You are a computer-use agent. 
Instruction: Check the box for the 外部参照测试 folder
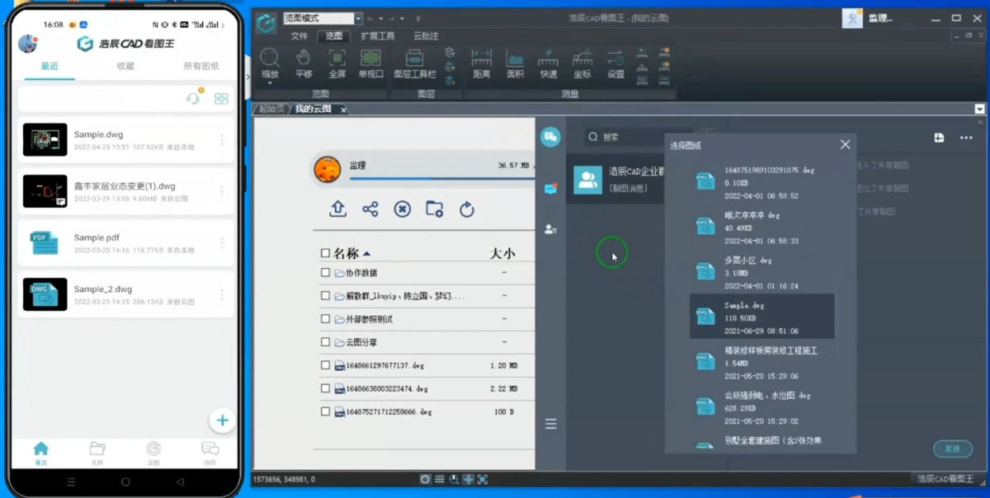(x=325, y=319)
